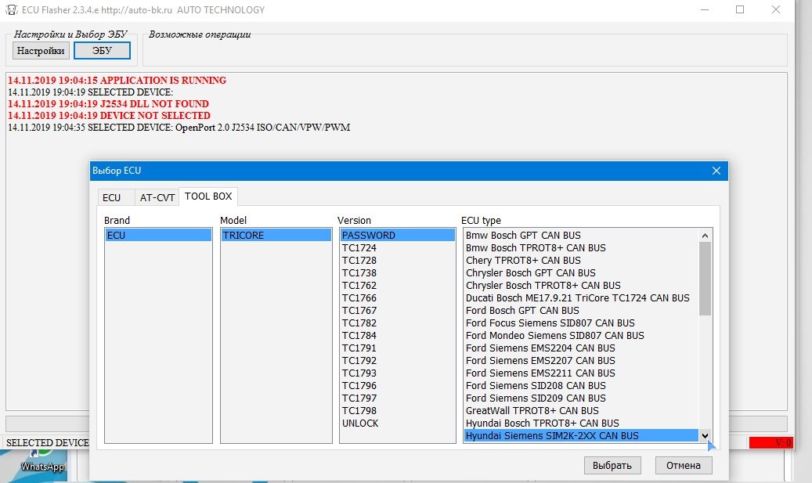Click the APPLICATION IS RUNNING log line
Image resolution: width=812 pixels, height=483 pixels.
coord(117,81)
